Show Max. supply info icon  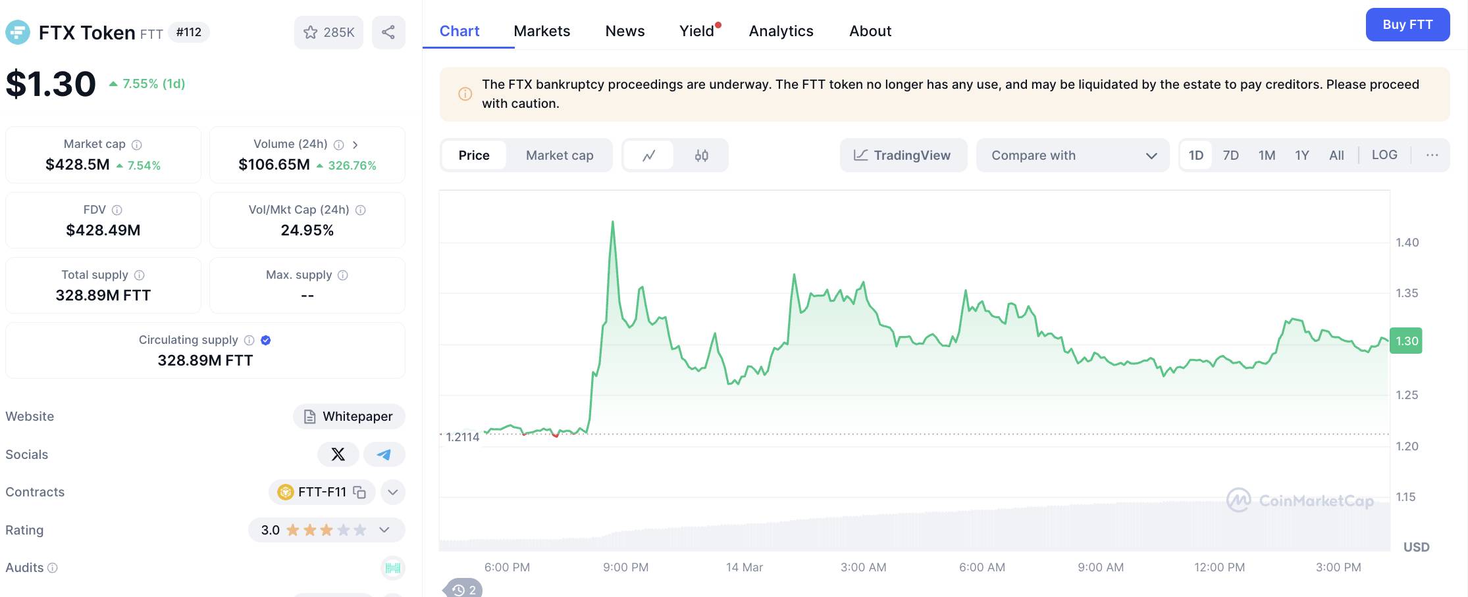(343, 275)
